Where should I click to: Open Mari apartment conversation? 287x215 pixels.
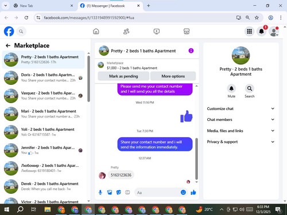click(43, 114)
